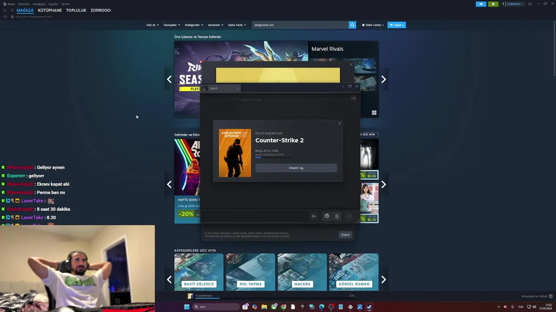Open Windows Start menu
Viewport: 556px width, 312px height.
tap(187, 307)
